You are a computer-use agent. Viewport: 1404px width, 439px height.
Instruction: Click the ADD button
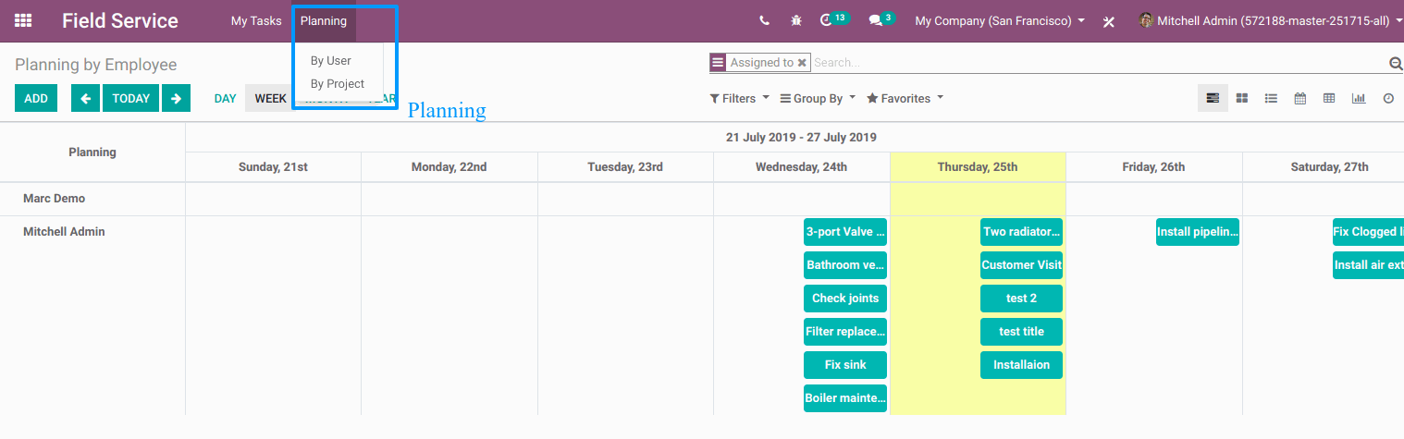click(36, 98)
